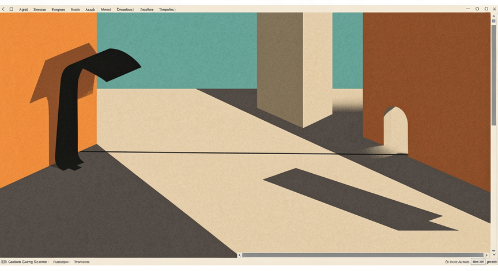
Task: Click the square icon next to the back arrow
Action: [11, 9]
